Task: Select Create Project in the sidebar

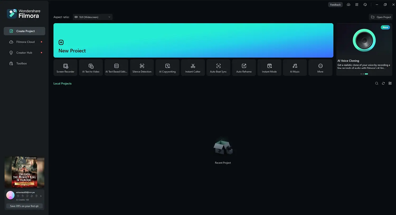Action: pyautogui.click(x=24, y=31)
